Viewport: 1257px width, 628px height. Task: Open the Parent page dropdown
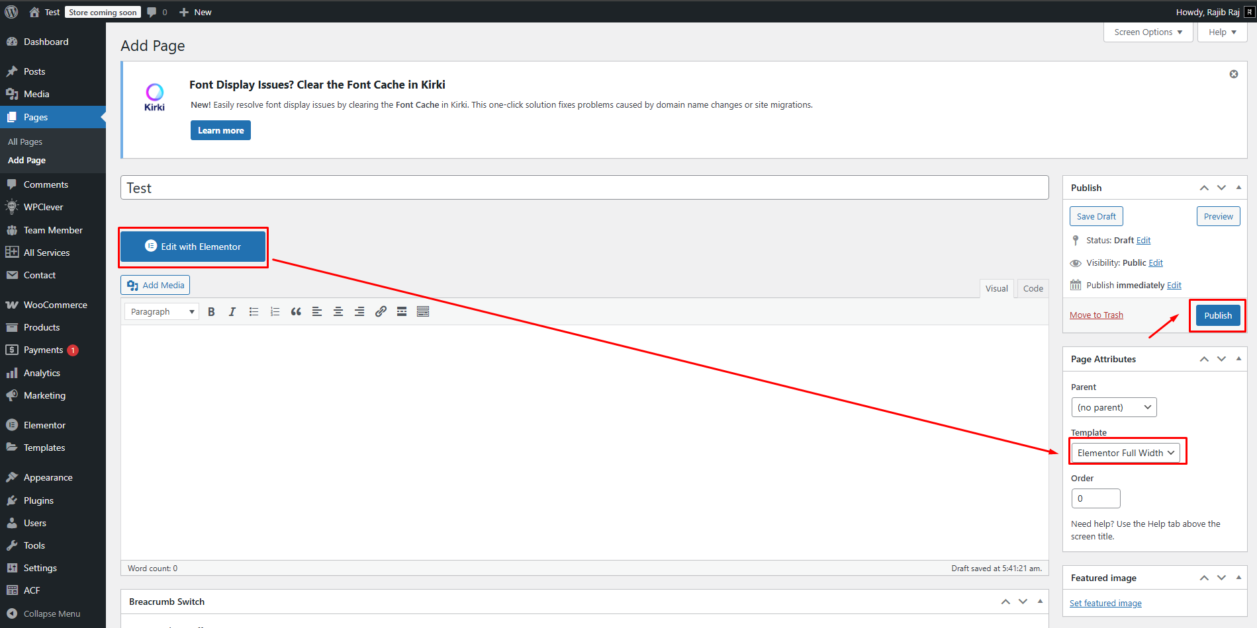pos(1113,407)
